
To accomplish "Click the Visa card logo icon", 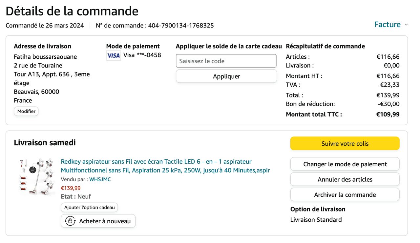I will click(x=114, y=55).
